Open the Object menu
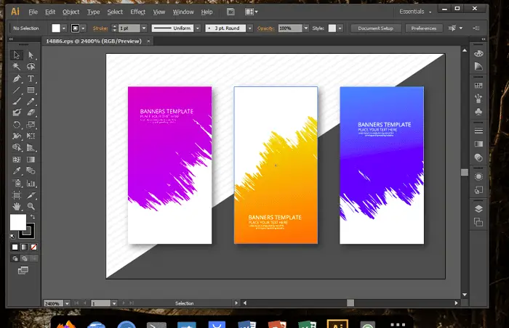Screen dimensions: 509x328 coord(71,12)
